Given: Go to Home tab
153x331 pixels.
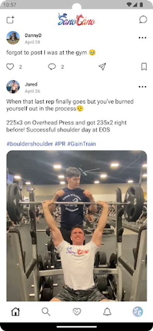Looking at the screenshot, I should pyautogui.click(x=15, y=312).
